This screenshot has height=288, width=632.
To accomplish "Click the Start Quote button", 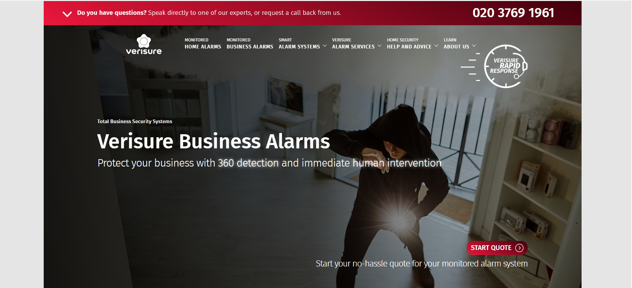I will point(497,248).
